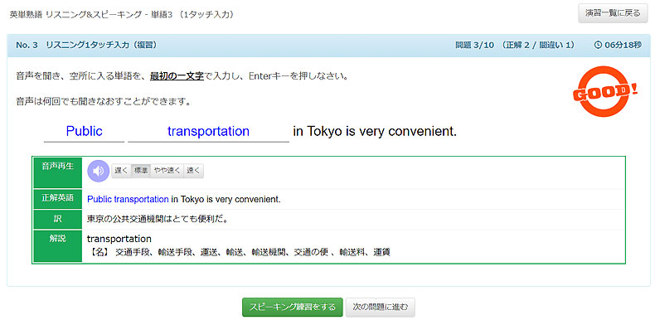Click the 正解英語 row label
Image resolution: width=655 pixels, height=325 pixels.
(x=58, y=199)
